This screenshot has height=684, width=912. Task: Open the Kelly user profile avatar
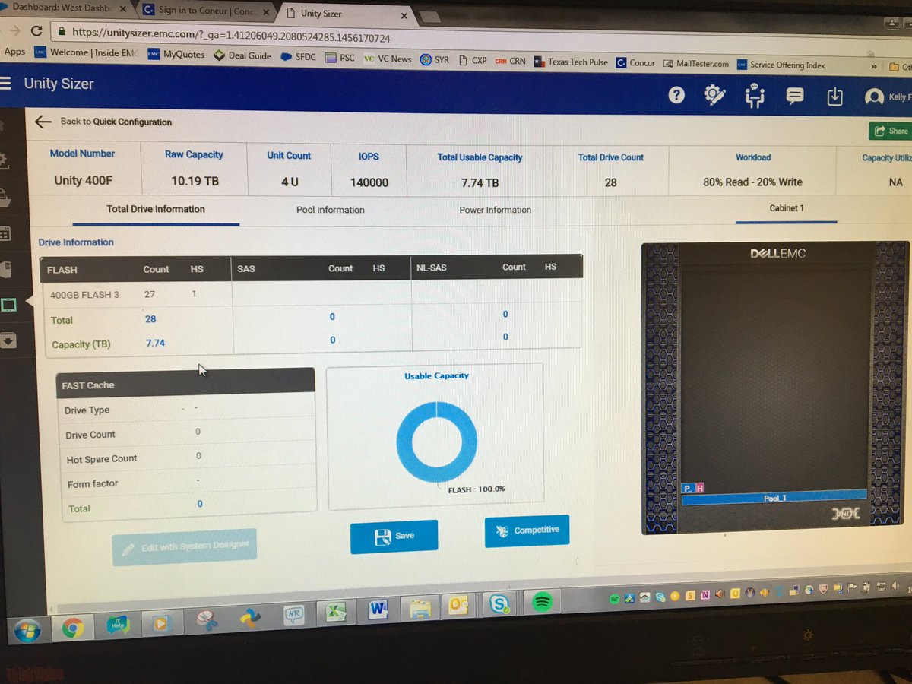875,97
